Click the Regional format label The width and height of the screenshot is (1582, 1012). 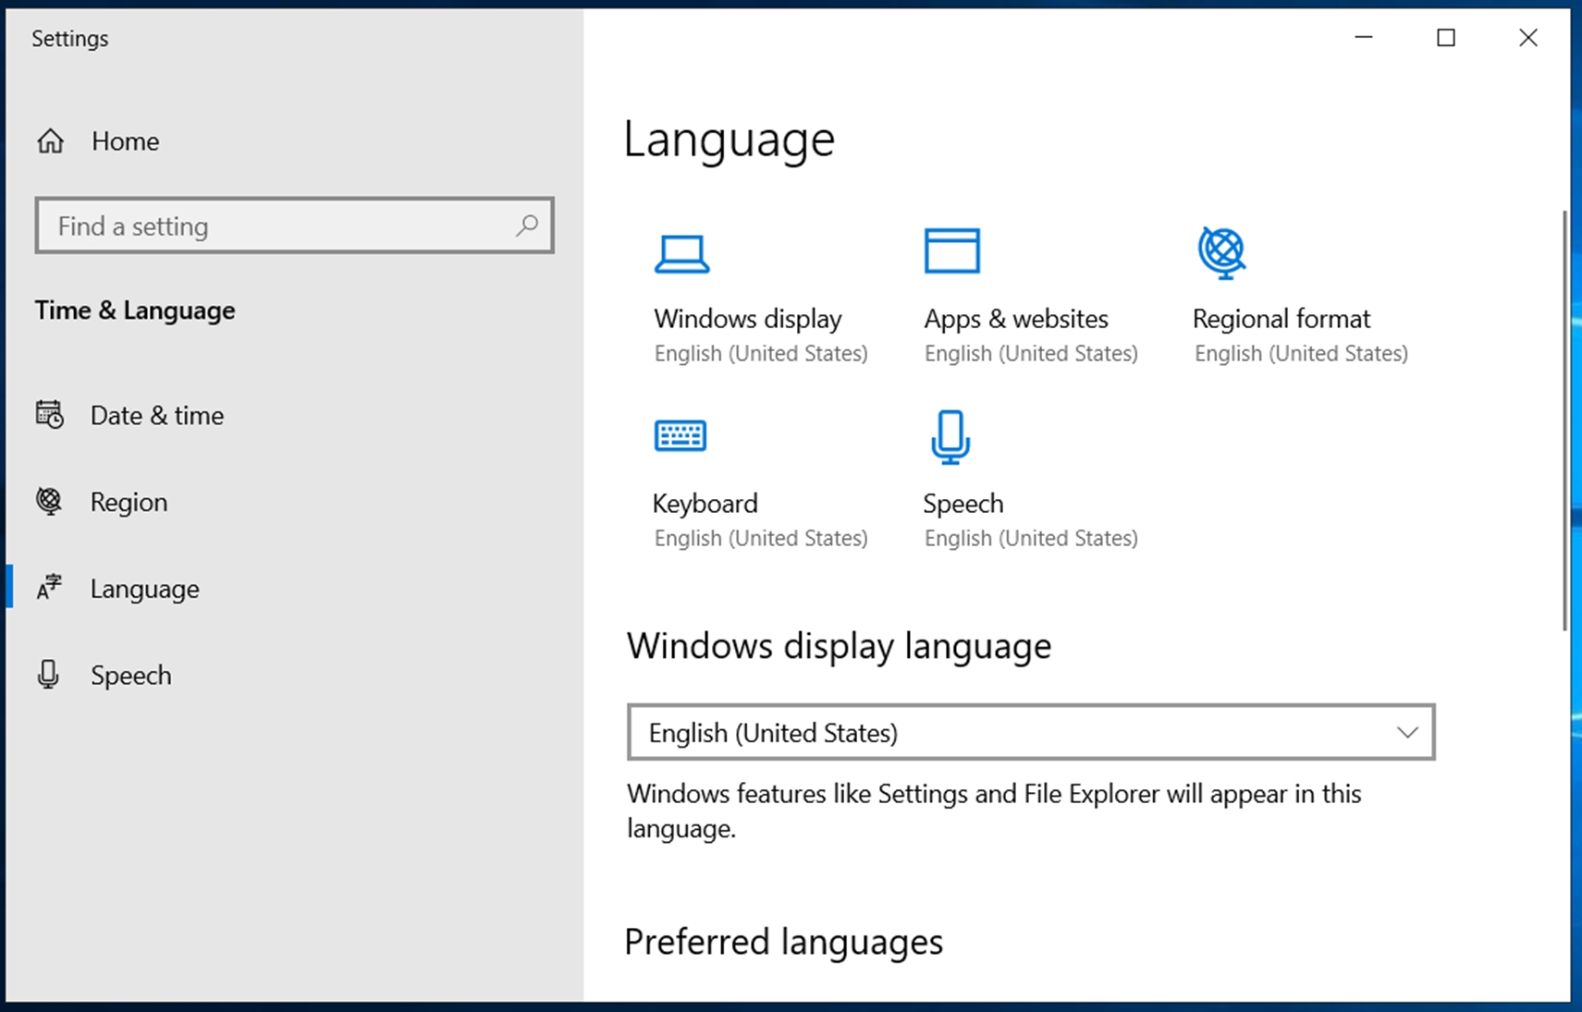[1282, 319]
